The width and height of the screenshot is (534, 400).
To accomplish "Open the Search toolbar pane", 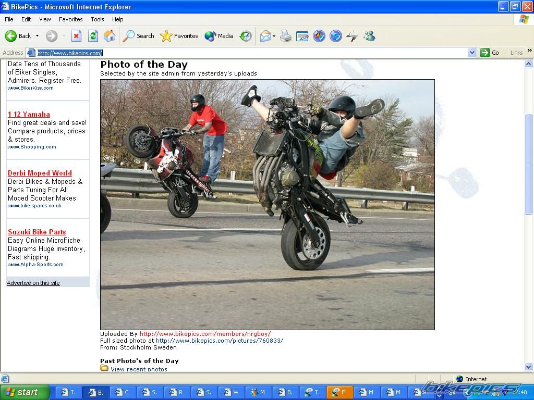I will tap(138, 36).
